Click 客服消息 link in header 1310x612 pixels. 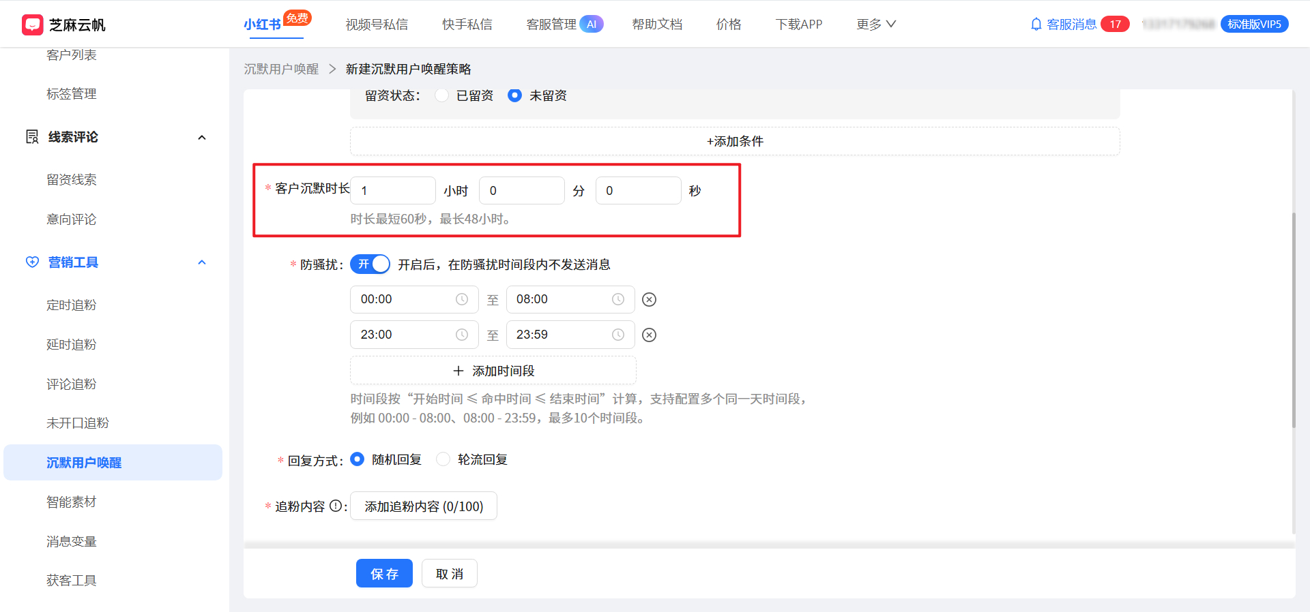pos(1071,25)
